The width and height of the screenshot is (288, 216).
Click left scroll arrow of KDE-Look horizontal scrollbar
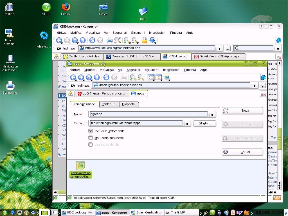pyautogui.click(x=55, y=192)
